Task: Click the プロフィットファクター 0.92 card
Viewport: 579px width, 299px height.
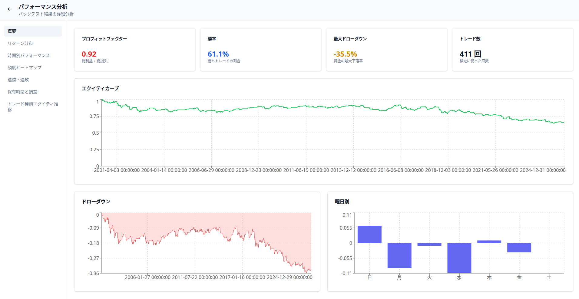Action: [x=134, y=50]
